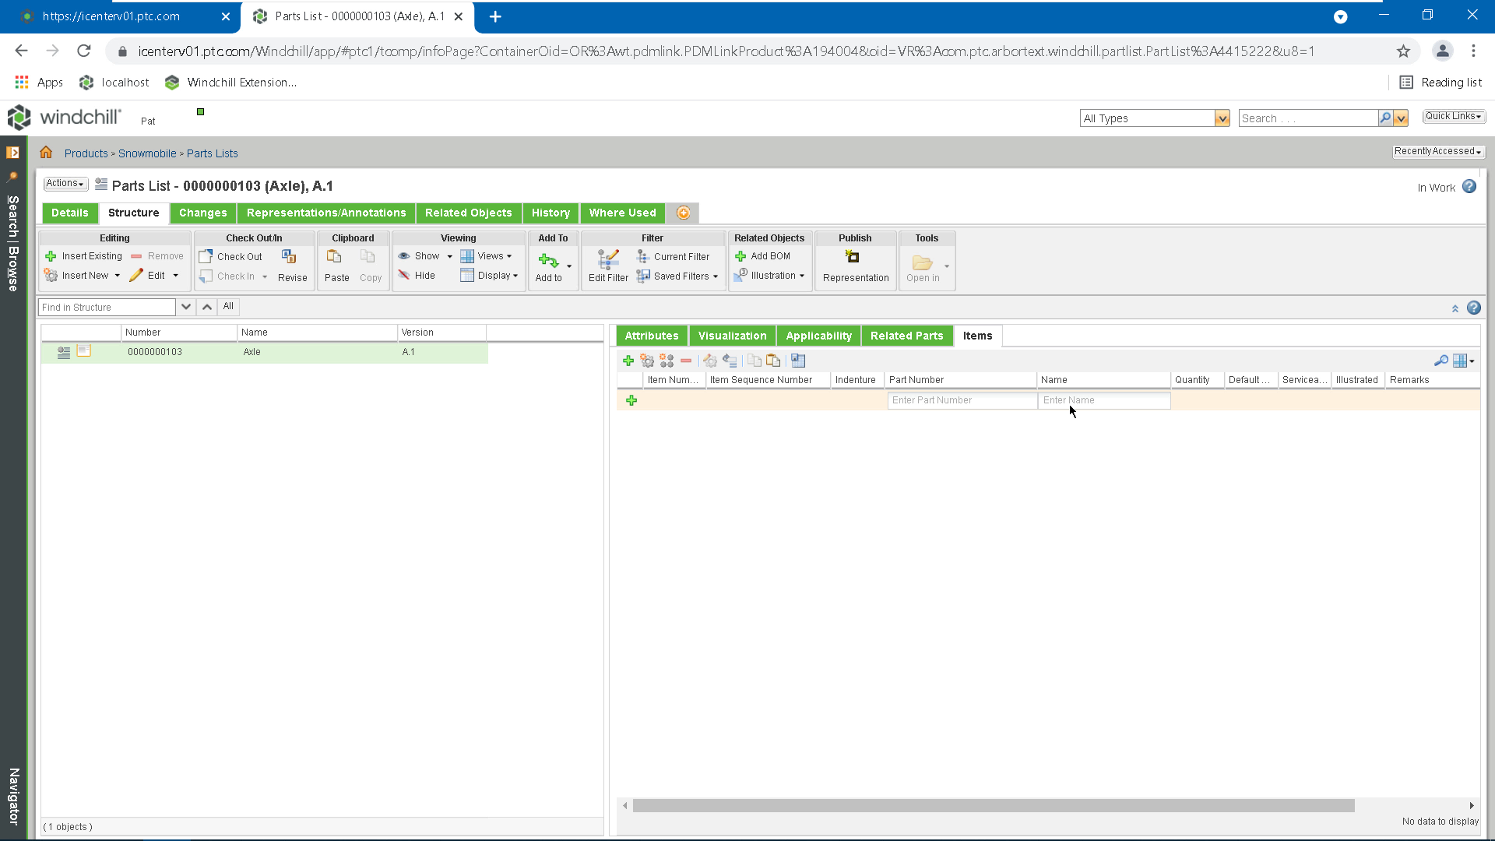This screenshot has width=1495, height=841.
Task: Expand the Quick Links menu
Action: tap(1454, 116)
